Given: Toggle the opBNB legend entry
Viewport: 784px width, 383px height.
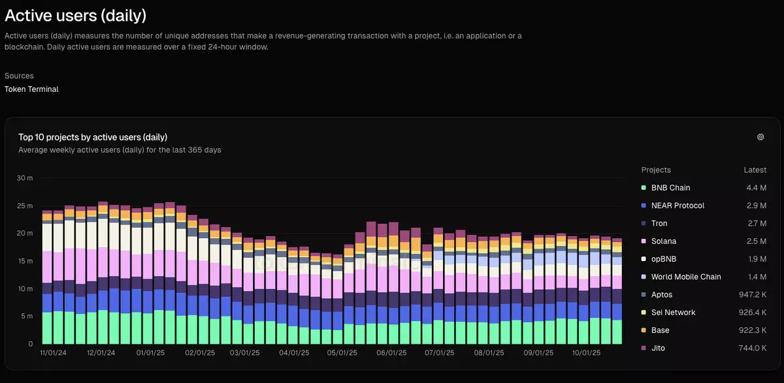Looking at the screenshot, I should pos(664,259).
